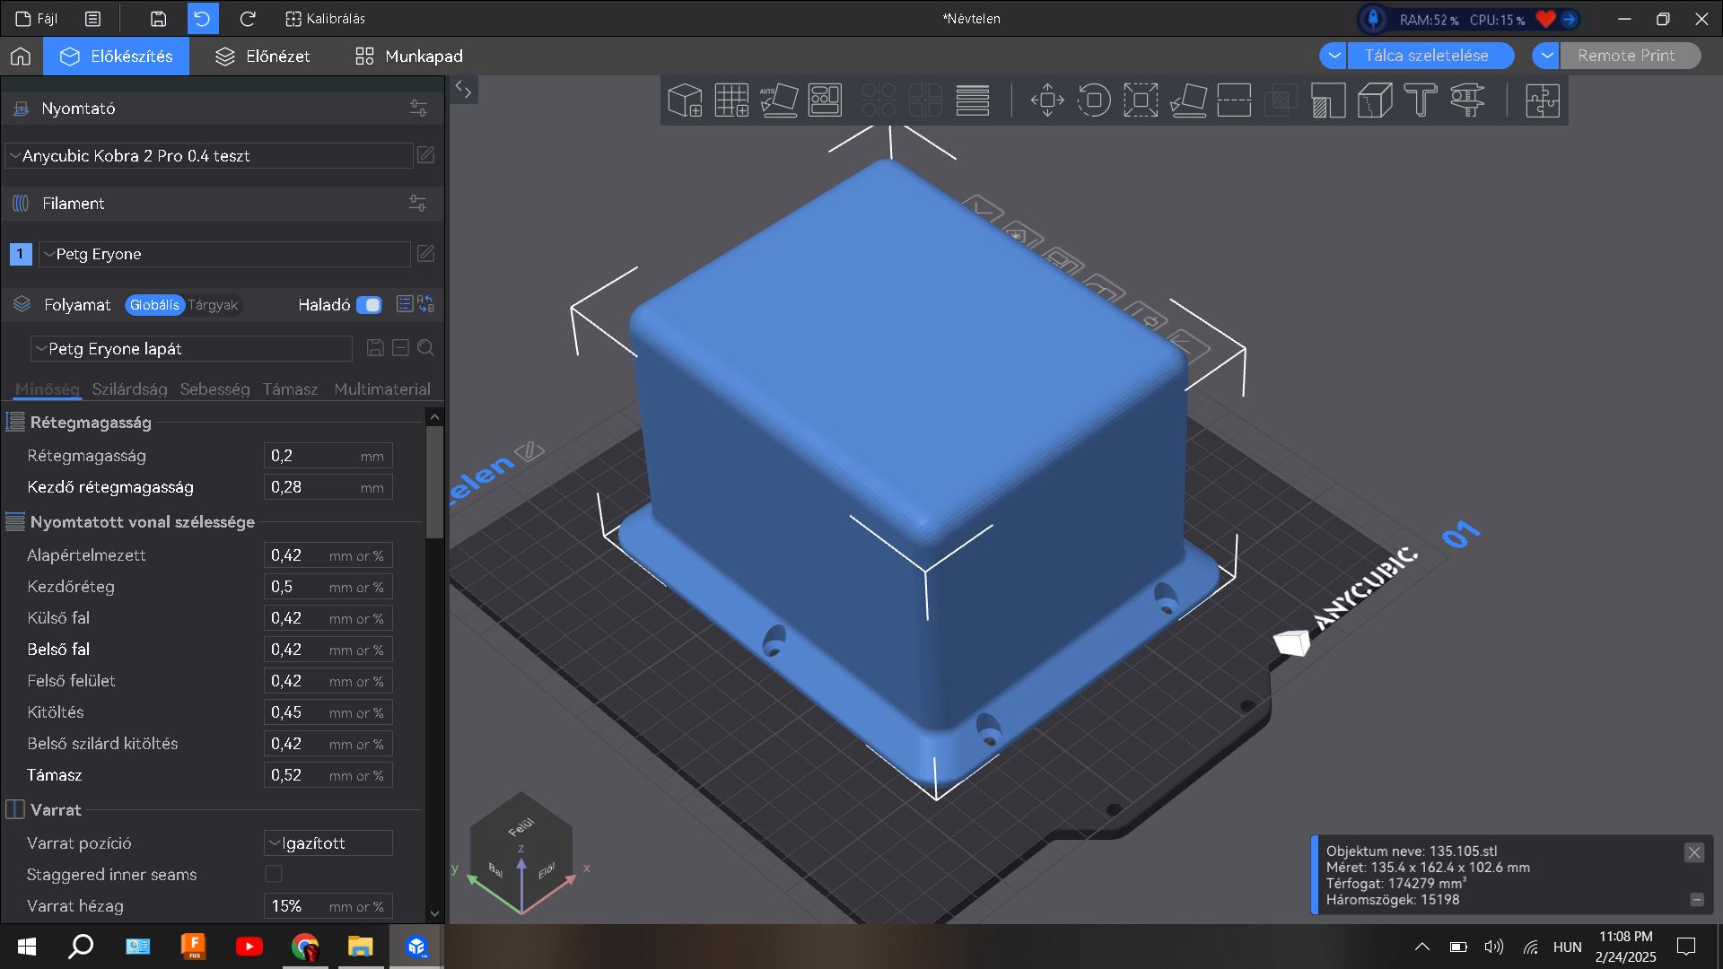Click the Home icon
This screenshot has width=1723, height=969.
[x=21, y=57]
